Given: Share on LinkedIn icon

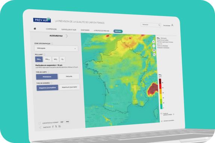Looking at the screenshot, I should (x=60, y=126).
